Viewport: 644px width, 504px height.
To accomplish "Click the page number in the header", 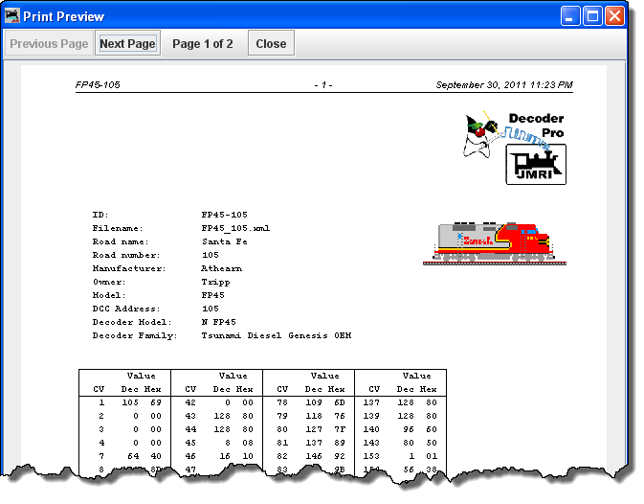I will [323, 84].
